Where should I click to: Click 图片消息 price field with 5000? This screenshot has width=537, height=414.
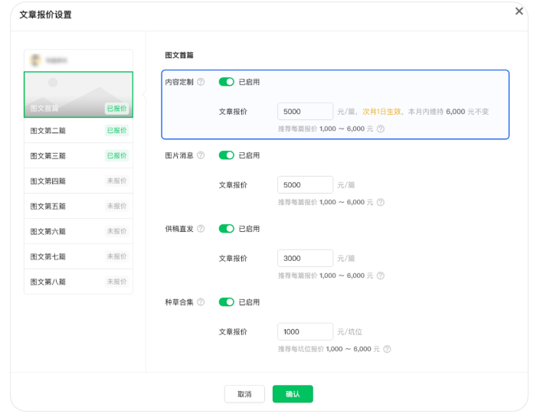(x=305, y=184)
